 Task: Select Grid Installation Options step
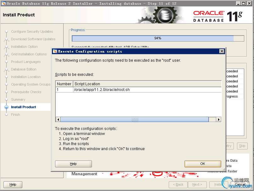29,54
